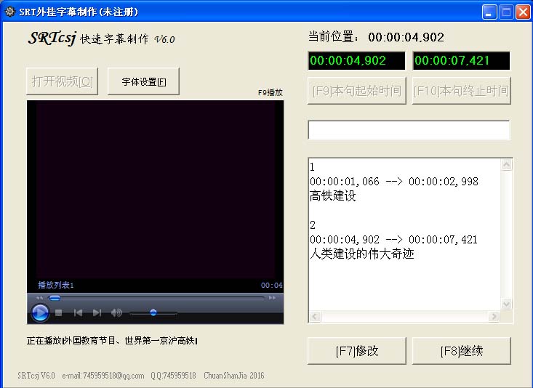Click subtitle line 人类建设的伟大奇迹 in the list
533x388 pixels.
coord(362,254)
